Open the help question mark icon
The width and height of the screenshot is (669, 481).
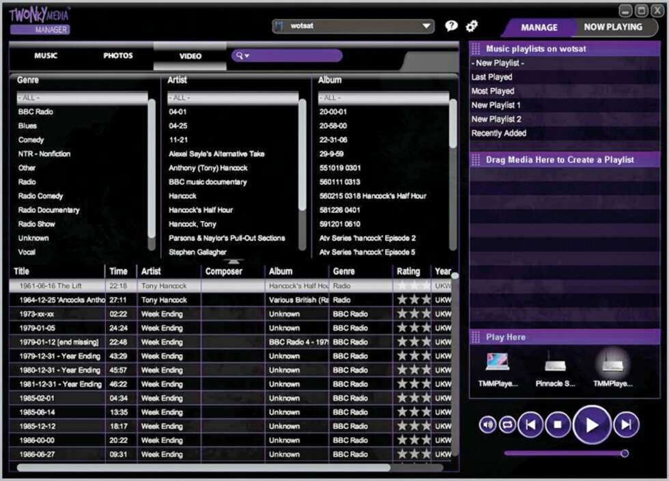tap(451, 26)
